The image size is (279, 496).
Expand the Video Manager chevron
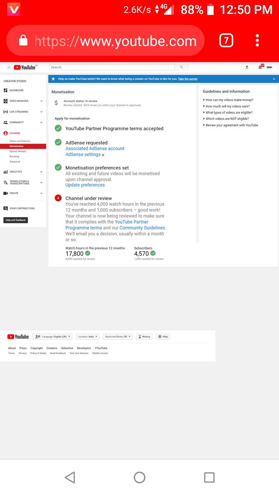[x=41, y=101]
